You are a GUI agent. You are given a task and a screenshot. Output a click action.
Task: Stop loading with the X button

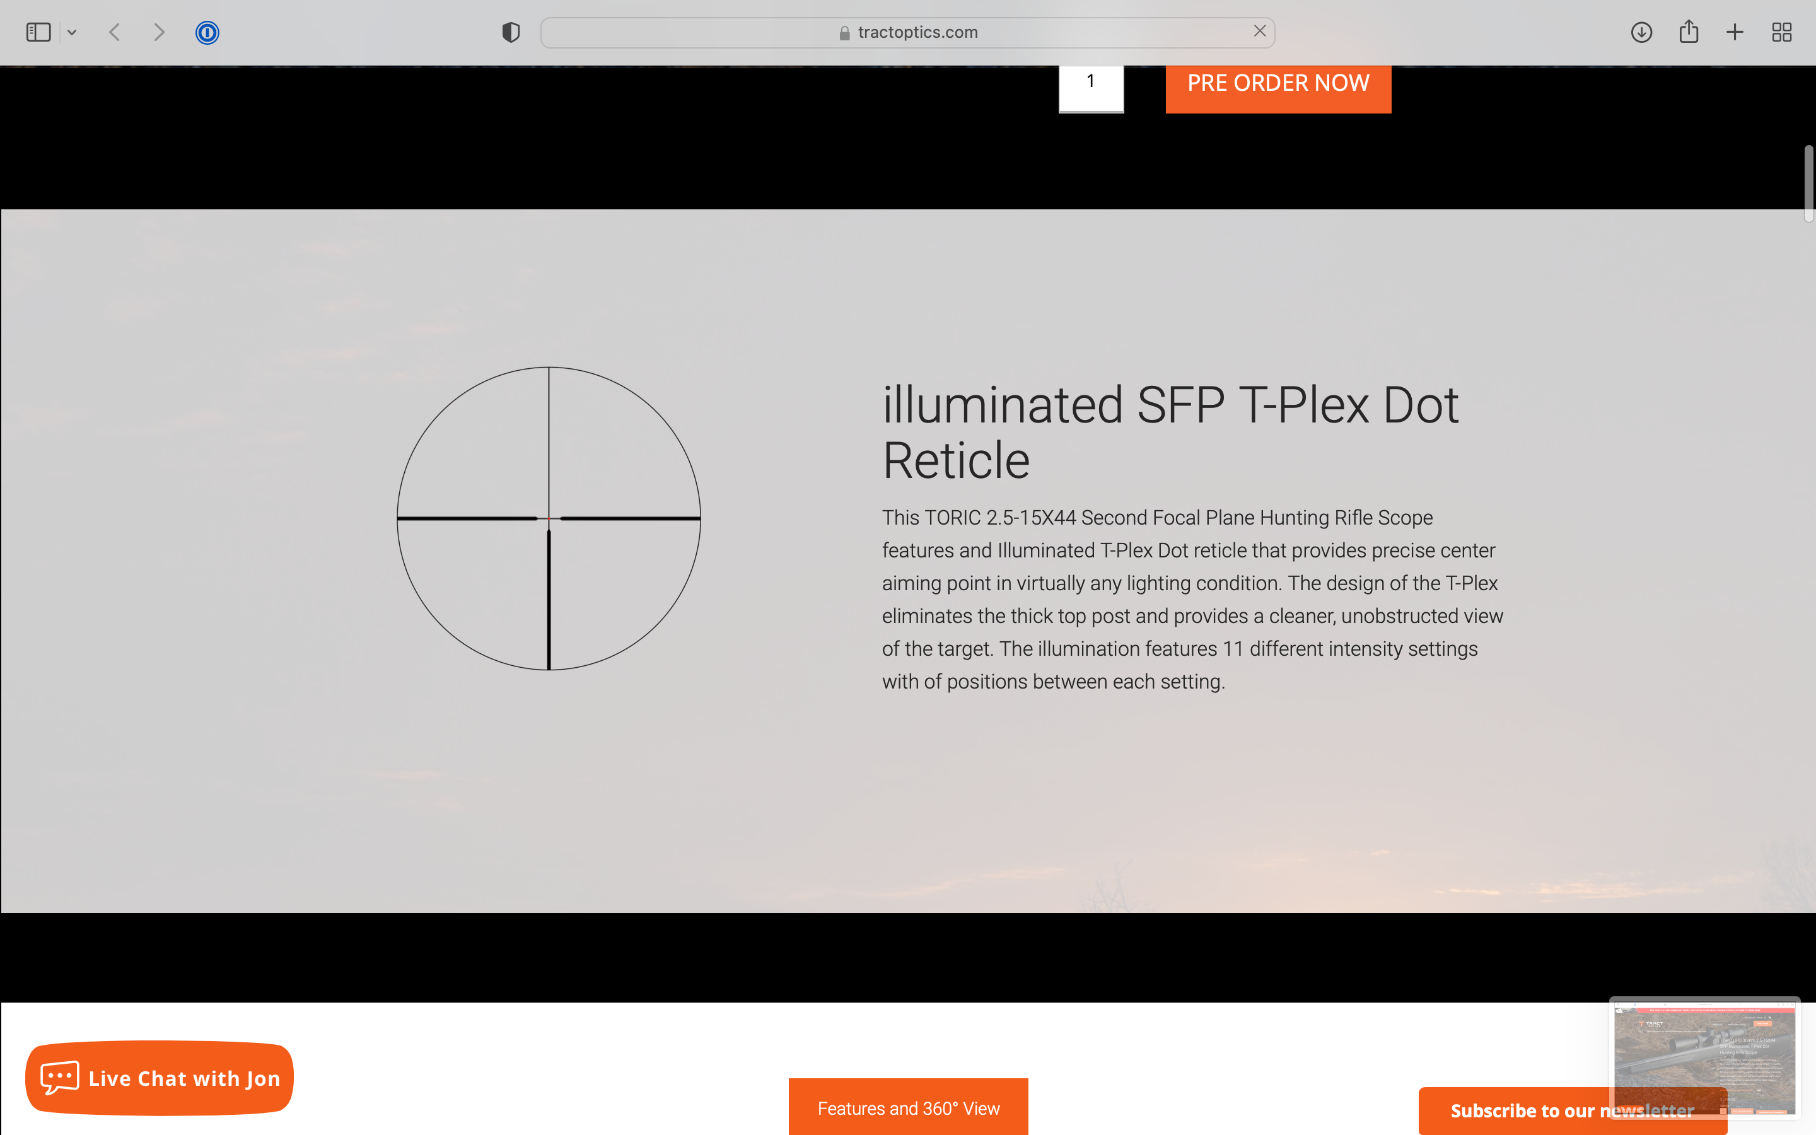pyautogui.click(x=1259, y=31)
